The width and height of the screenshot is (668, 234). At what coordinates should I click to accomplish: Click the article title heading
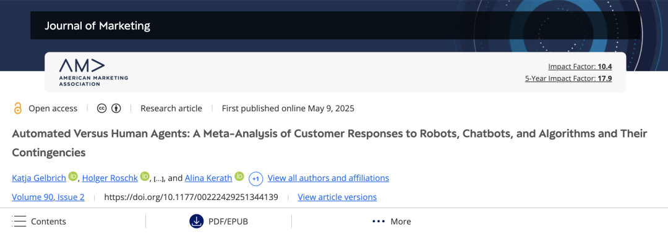pyautogui.click(x=329, y=143)
